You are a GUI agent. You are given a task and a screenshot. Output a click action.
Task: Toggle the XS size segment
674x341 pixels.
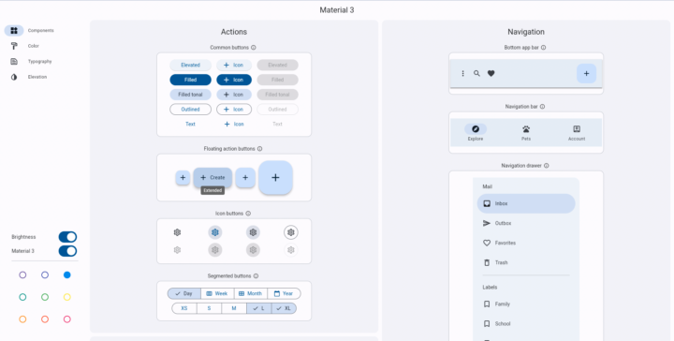(184, 308)
